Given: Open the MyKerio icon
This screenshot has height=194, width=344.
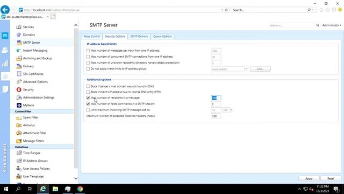Looking at the screenshot, I should (19, 105).
